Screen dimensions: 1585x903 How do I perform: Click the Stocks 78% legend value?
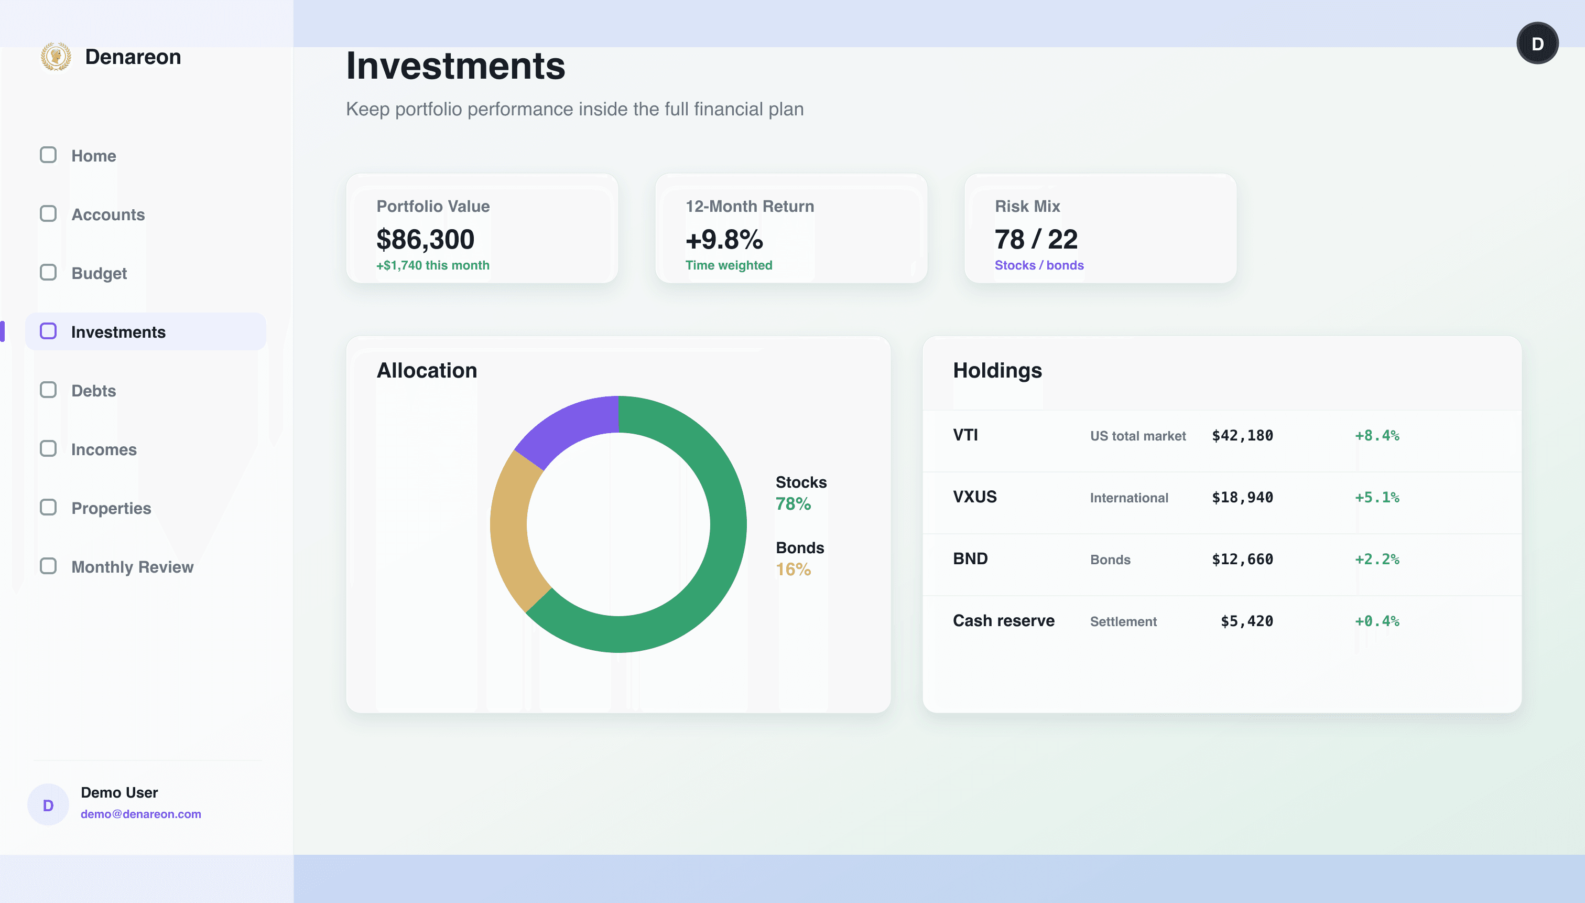coord(794,503)
